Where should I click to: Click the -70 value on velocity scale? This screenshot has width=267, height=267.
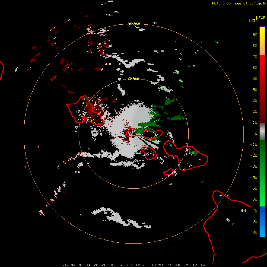[254, 210]
